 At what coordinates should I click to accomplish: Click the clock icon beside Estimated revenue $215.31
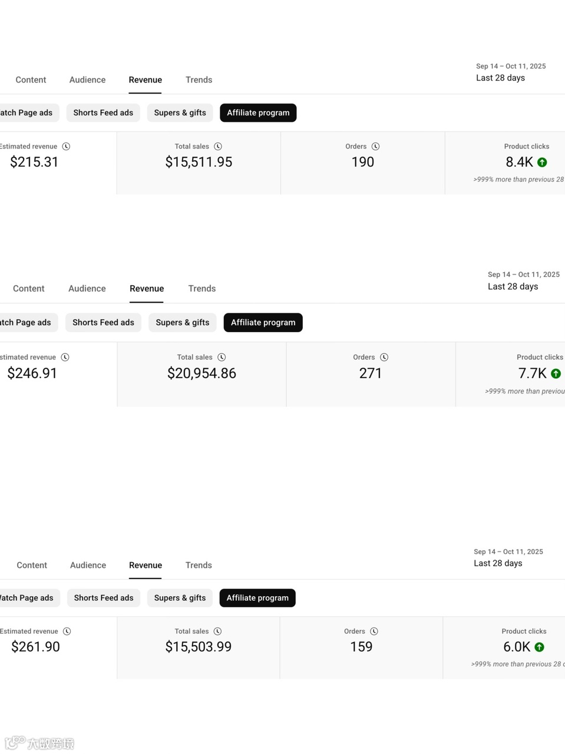(x=66, y=147)
